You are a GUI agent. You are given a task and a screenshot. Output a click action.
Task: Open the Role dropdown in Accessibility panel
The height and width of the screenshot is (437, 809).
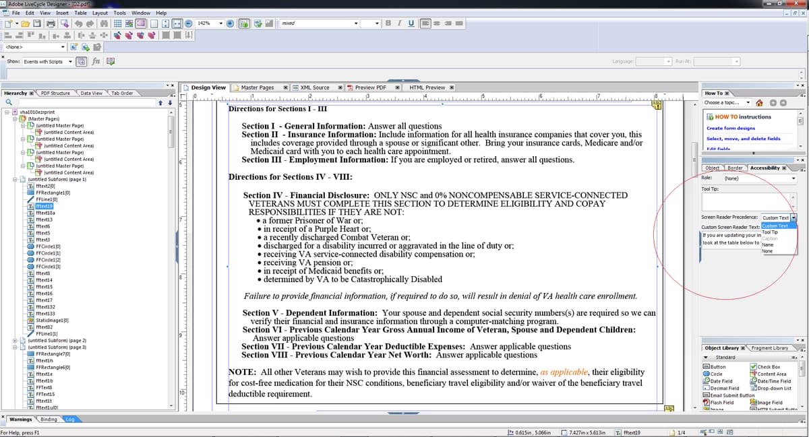pyautogui.click(x=793, y=178)
